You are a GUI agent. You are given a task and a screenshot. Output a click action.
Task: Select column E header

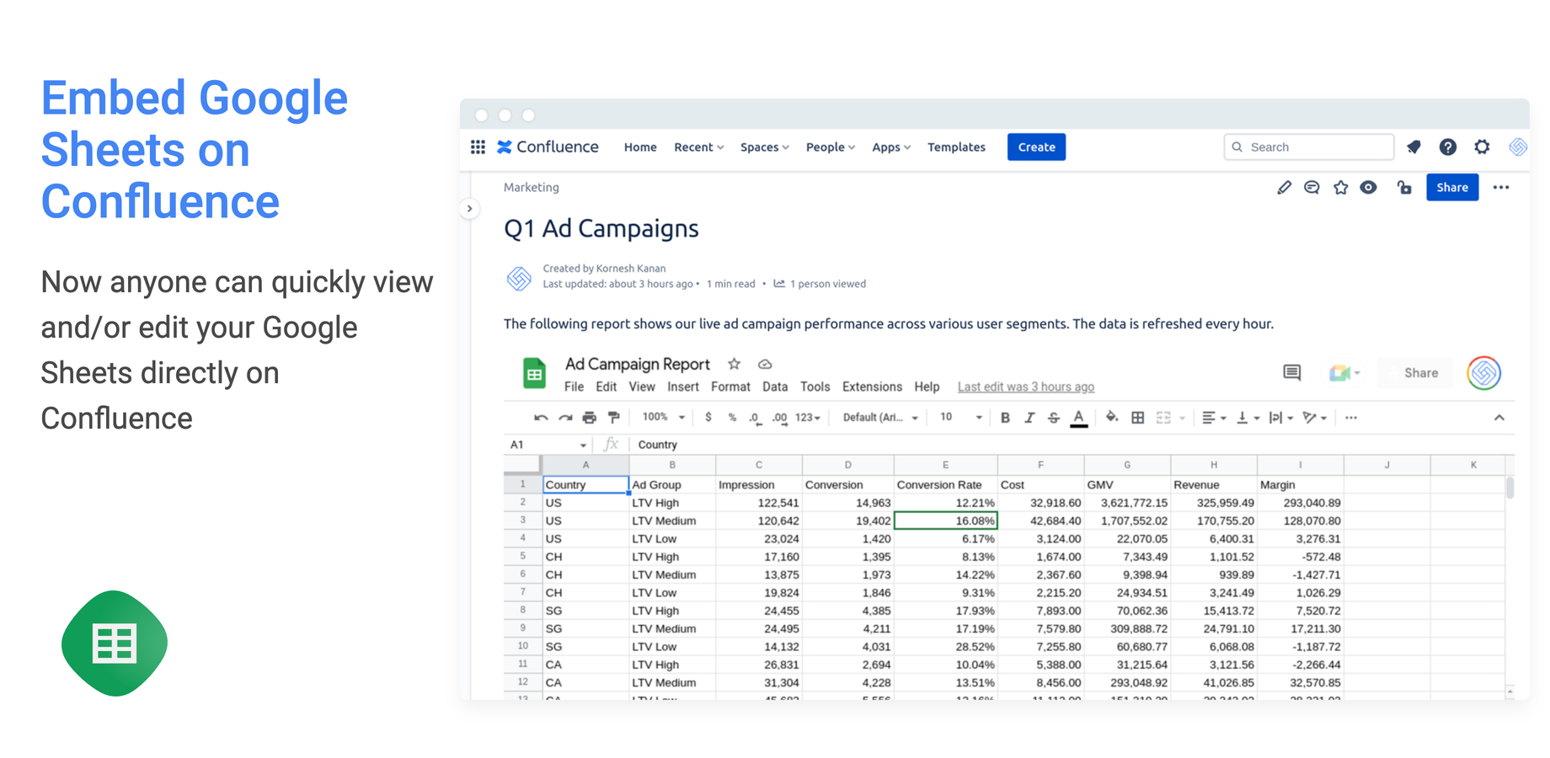[945, 465]
